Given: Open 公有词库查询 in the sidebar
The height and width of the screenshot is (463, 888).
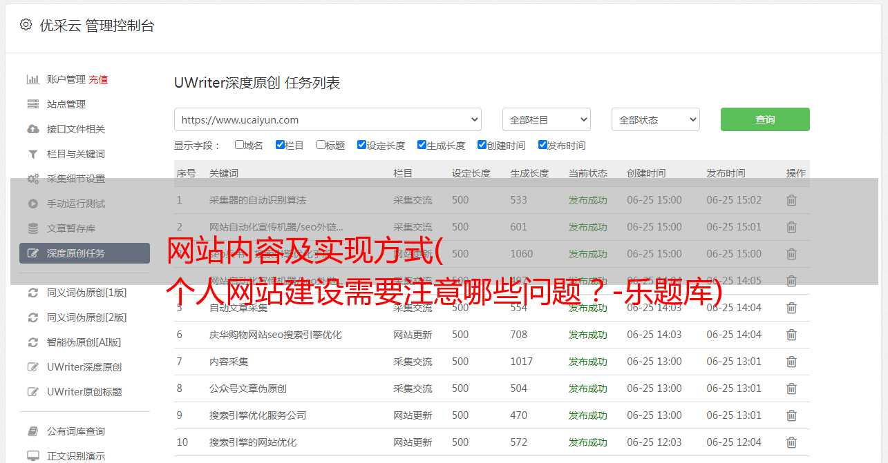Looking at the screenshot, I should 76,431.
